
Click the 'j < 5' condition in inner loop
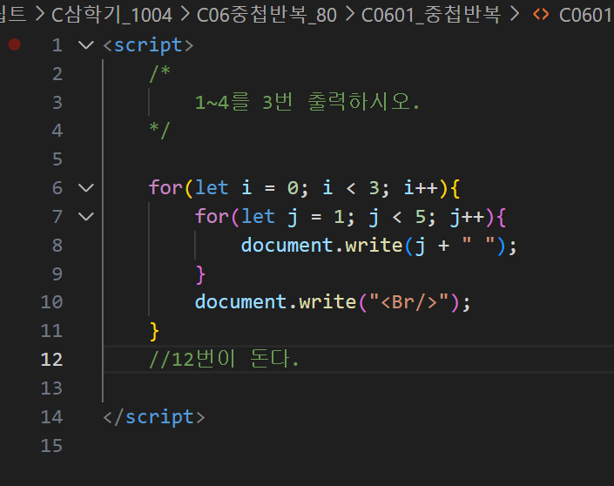click(x=396, y=217)
